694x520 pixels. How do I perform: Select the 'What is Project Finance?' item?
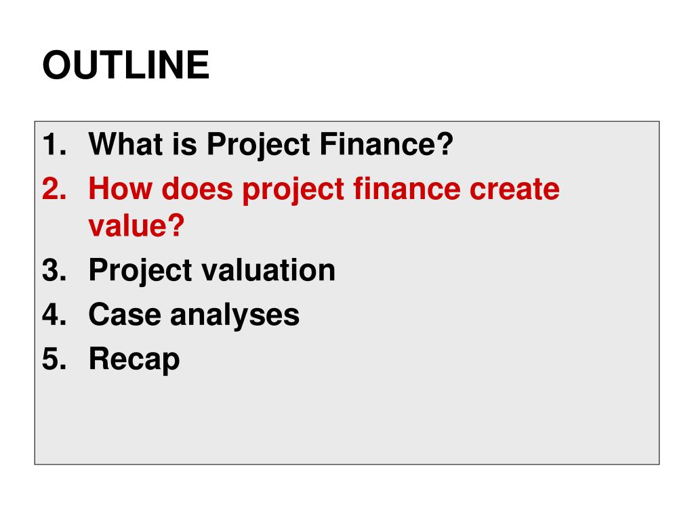[271, 145]
